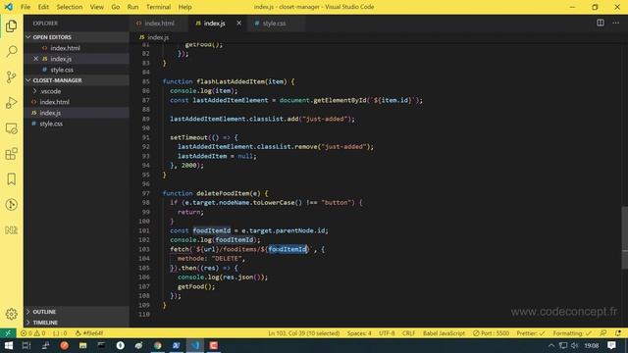Open Remote Explorer view icon
The image size is (628, 353).
[x=11, y=128]
